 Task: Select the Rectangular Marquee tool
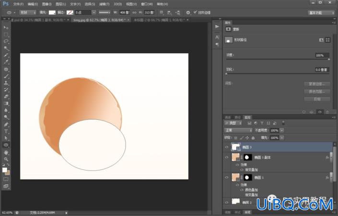(6, 34)
